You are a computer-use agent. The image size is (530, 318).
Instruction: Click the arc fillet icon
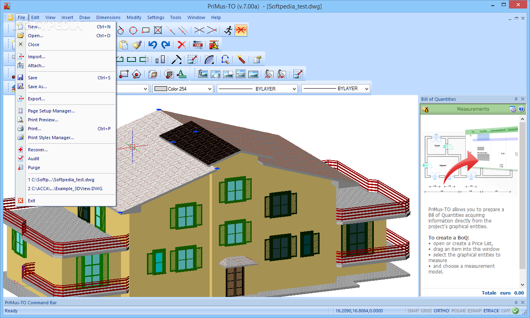tap(209, 59)
